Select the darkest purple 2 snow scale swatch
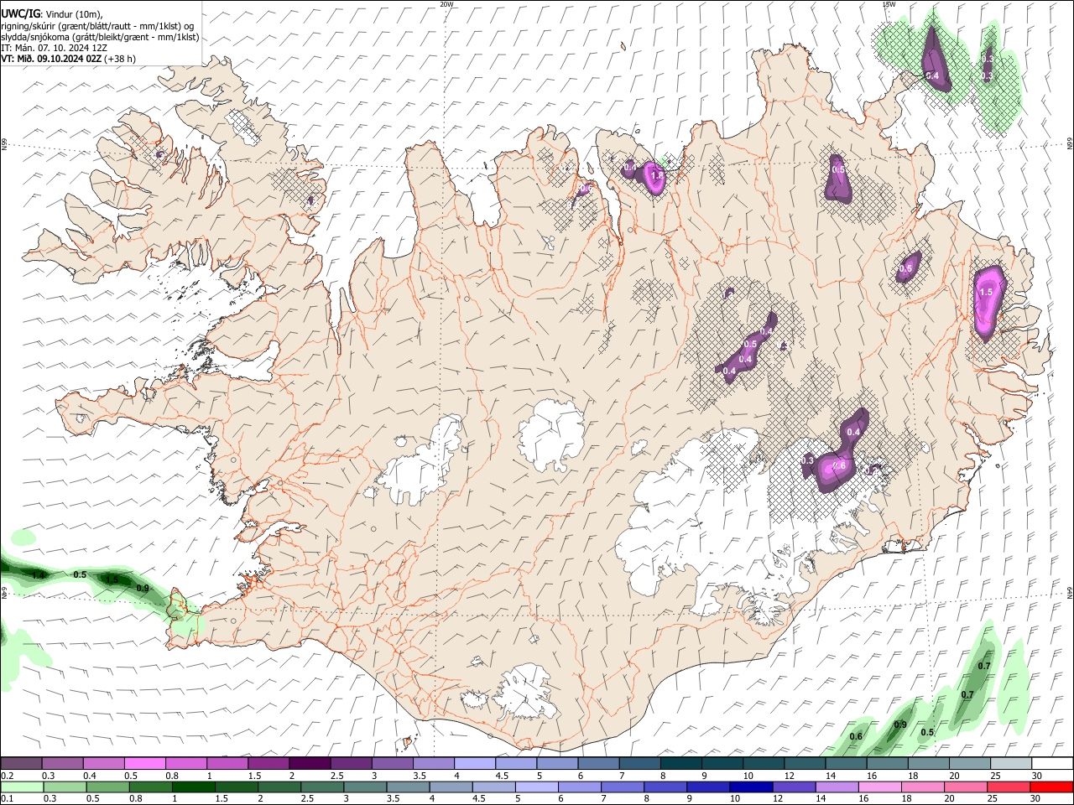The width and height of the screenshot is (1074, 805). (x=309, y=763)
